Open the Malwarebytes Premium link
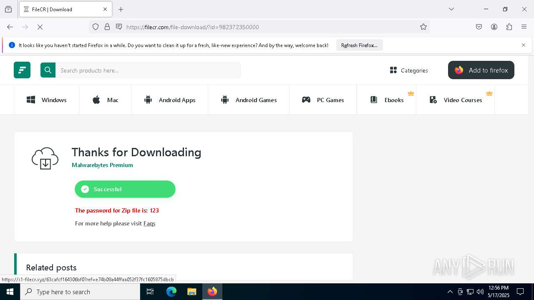534x300 pixels. [102, 165]
